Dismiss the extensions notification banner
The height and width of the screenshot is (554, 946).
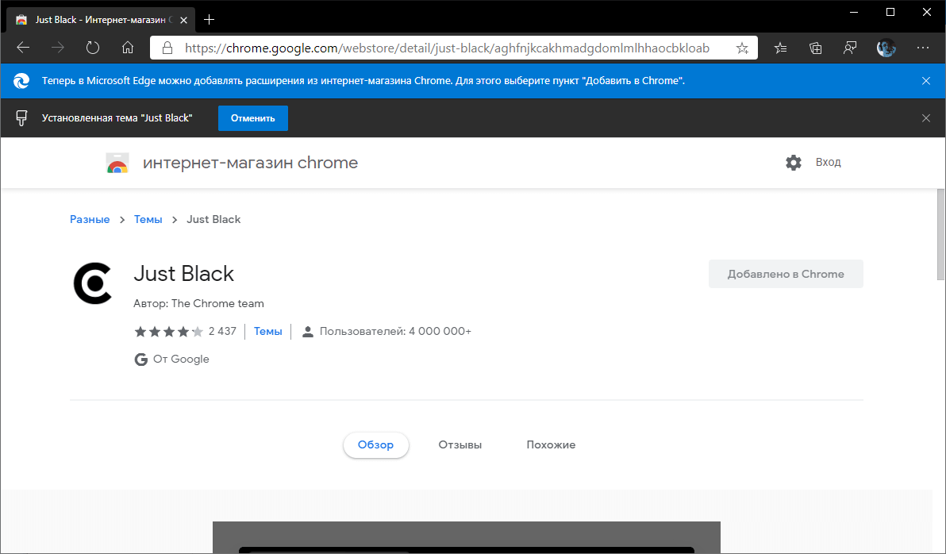[926, 80]
